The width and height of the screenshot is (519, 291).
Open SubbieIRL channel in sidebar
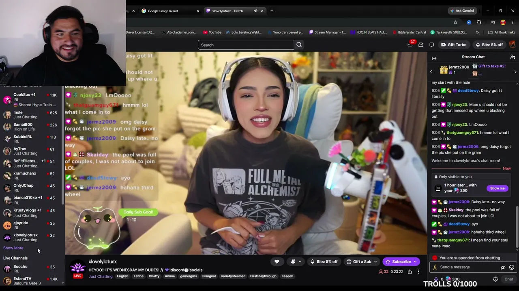click(32, 139)
